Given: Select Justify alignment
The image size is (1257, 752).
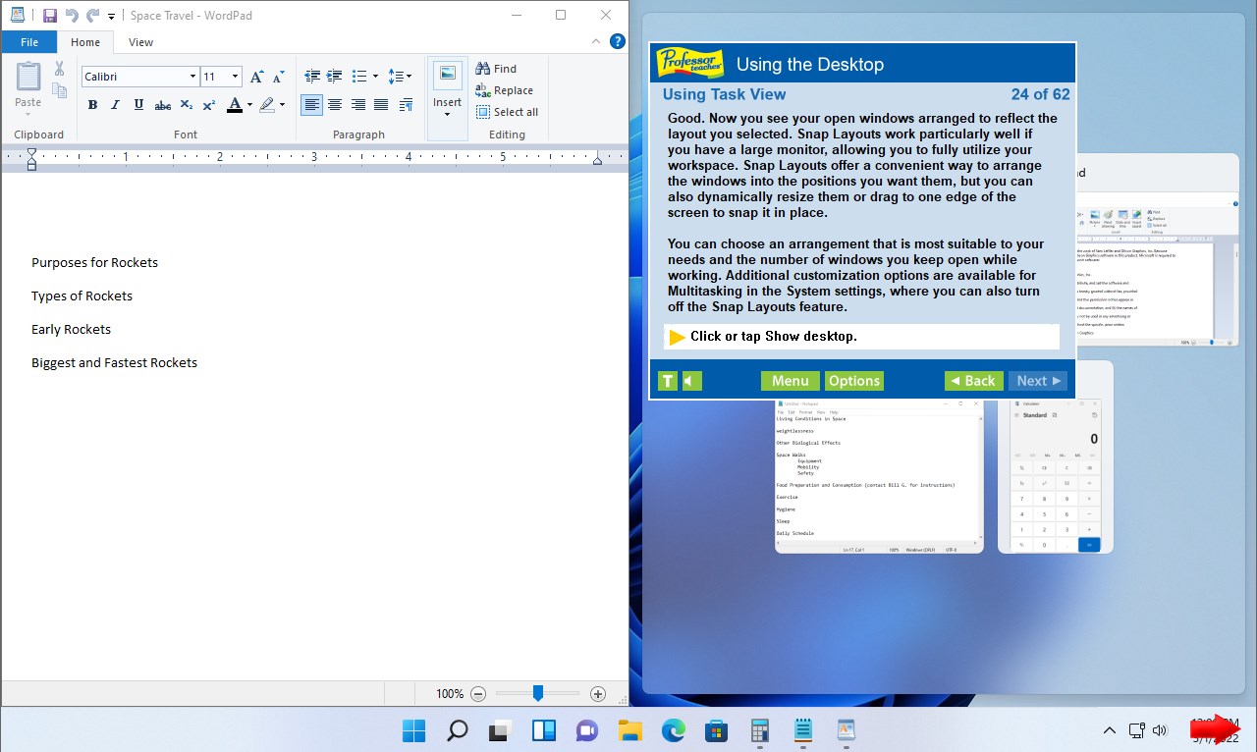Looking at the screenshot, I should click(x=381, y=105).
